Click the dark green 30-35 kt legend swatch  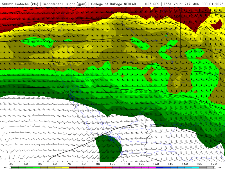click(15, 168)
